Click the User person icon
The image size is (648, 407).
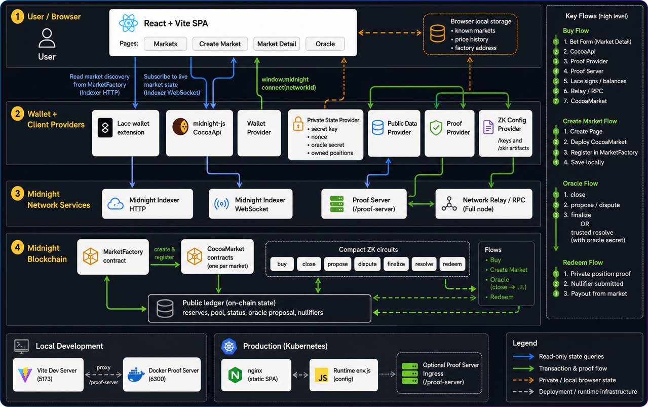pyautogui.click(x=47, y=38)
